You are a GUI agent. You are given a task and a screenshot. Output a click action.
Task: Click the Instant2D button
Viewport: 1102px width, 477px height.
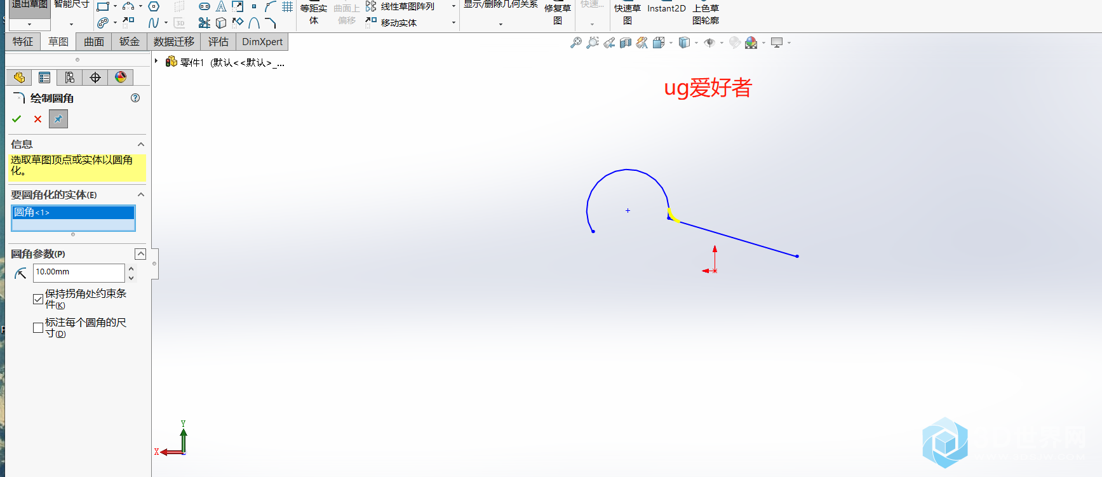[x=666, y=8]
